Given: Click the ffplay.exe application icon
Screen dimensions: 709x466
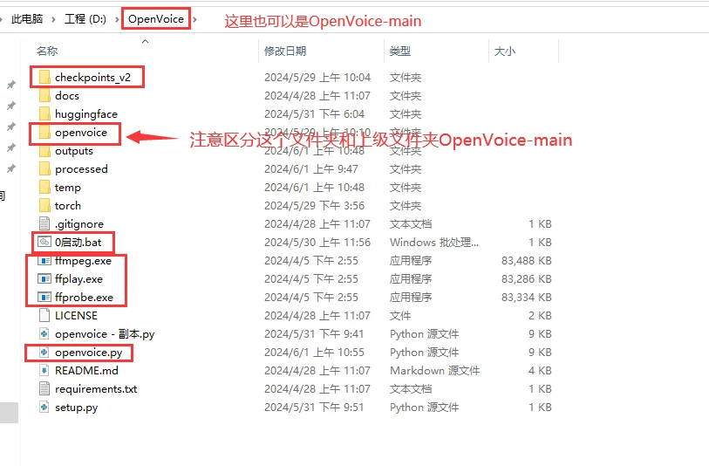Looking at the screenshot, I should [x=44, y=278].
